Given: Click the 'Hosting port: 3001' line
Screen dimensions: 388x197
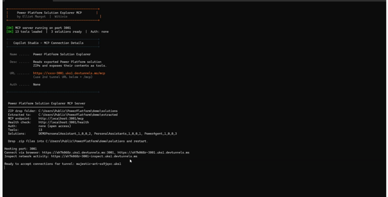Looking at the screenshot, I should (x=20, y=149).
